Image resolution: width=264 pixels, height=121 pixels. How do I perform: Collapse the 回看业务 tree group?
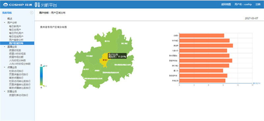[5, 92]
